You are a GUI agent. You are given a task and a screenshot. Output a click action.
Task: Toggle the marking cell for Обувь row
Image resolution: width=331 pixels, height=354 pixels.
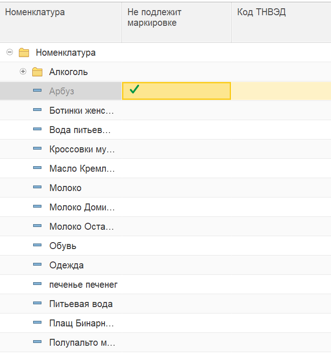point(177,246)
